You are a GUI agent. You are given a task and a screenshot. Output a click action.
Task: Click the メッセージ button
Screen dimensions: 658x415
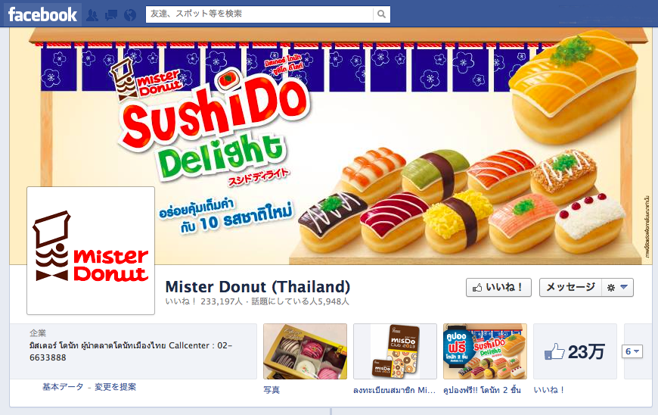click(x=570, y=287)
